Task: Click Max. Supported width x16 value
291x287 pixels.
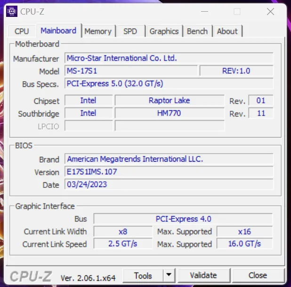Action: point(244,232)
